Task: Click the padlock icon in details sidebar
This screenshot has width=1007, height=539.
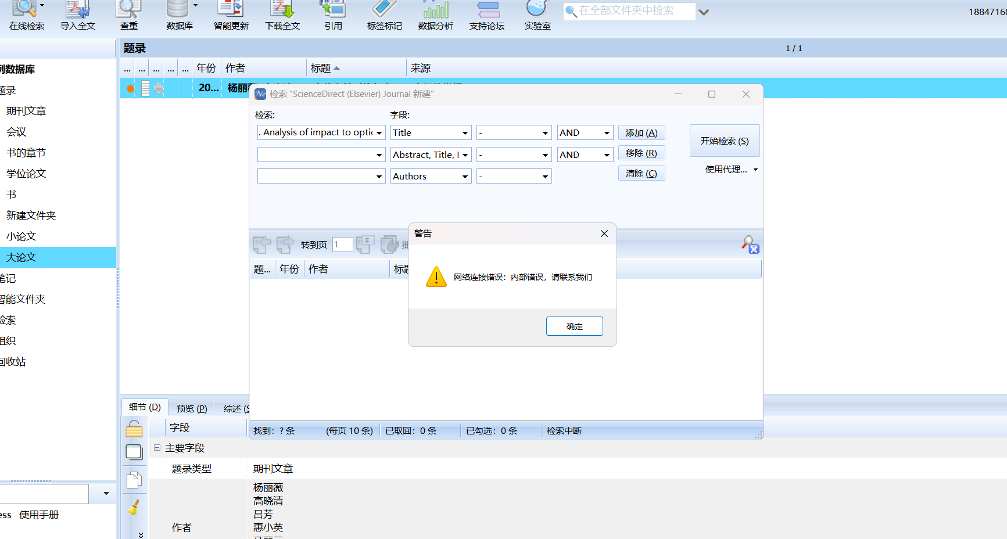Action: (x=134, y=429)
